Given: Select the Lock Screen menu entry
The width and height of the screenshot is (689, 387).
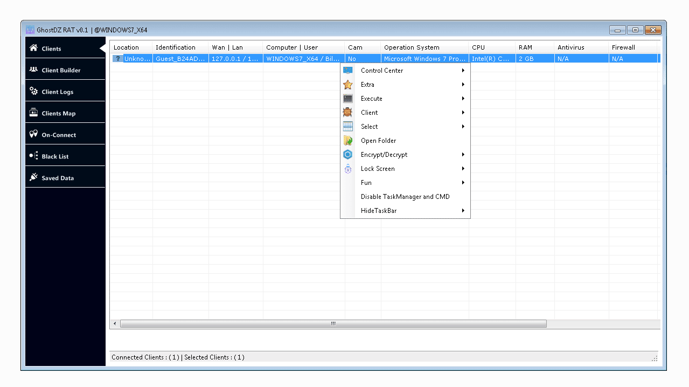Looking at the screenshot, I should [378, 169].
